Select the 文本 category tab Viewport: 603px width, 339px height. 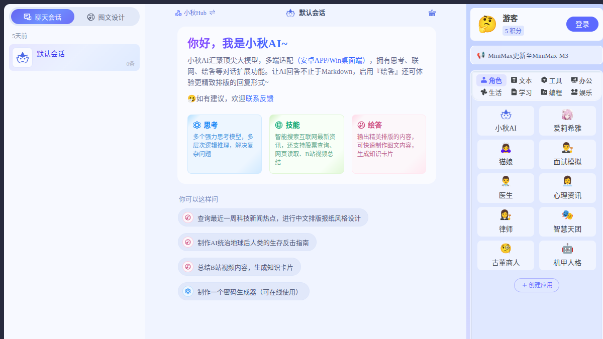coord(521,80)
